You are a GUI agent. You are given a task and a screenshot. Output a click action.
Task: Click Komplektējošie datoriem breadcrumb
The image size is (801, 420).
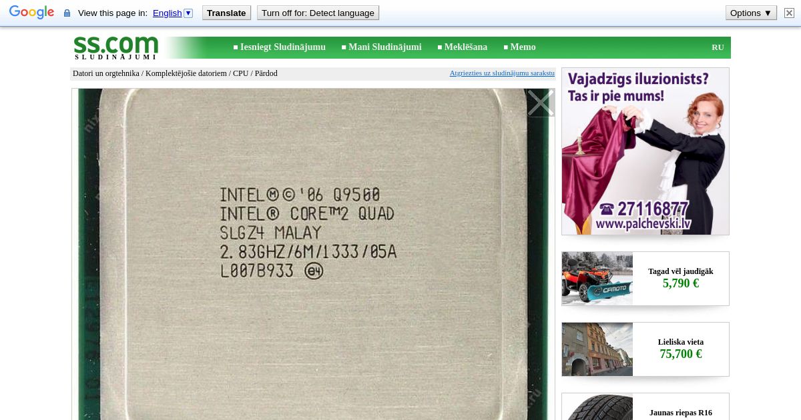point(186,73)
